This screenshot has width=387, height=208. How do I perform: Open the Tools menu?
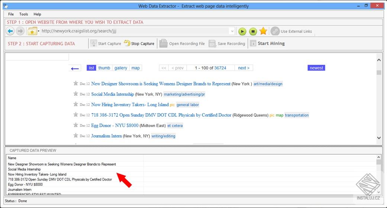point(24,14)
